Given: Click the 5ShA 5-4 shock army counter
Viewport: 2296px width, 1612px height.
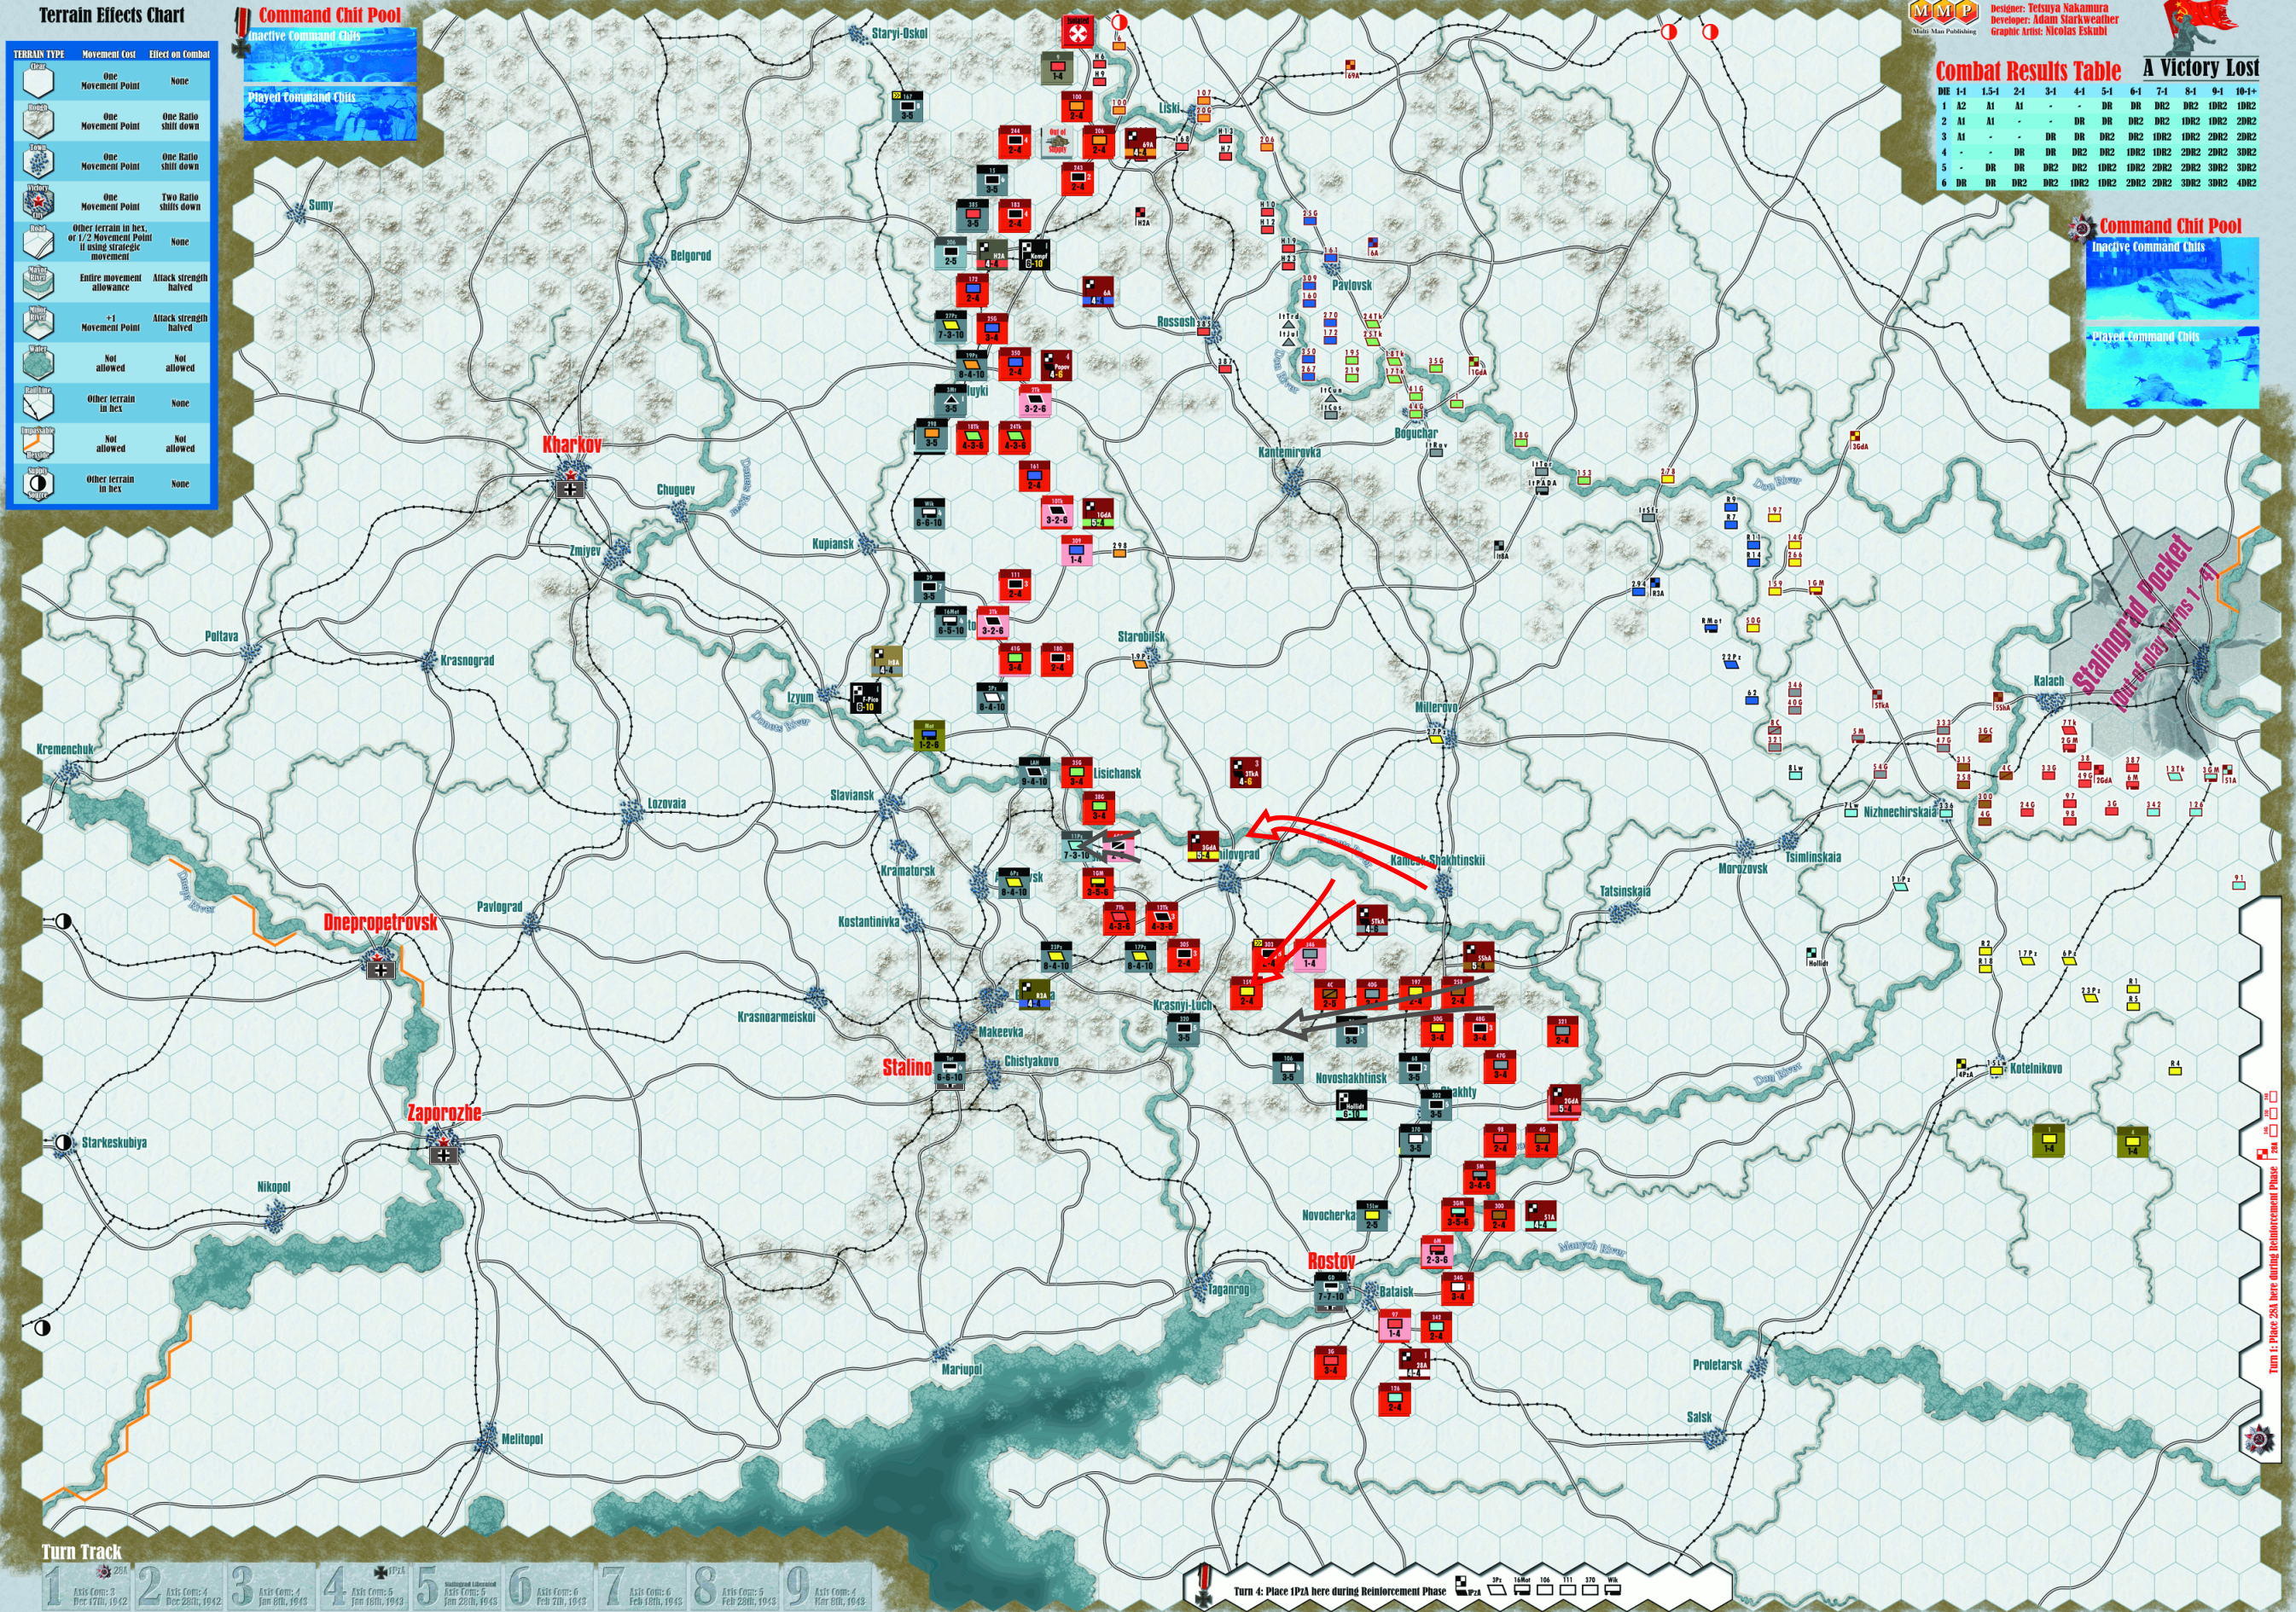Looking at the screenshot, I should coord(1478,958).
